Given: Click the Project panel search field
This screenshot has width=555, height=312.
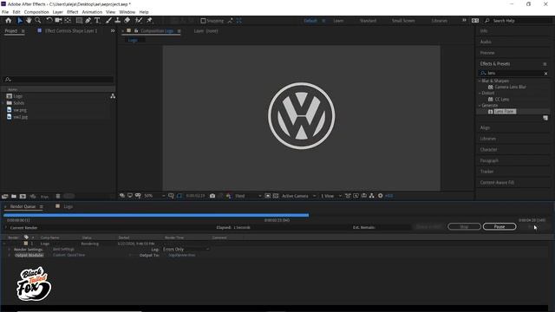Looking at the screenshot, I should (x=58, y=80).
